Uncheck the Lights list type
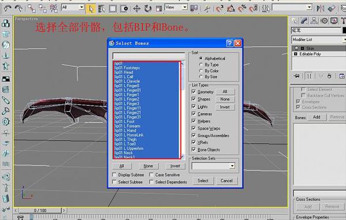 click(x=194, y=106)
